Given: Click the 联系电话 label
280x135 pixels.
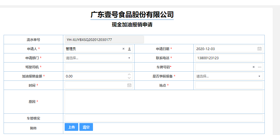Looking at the screenshot, I should [x=163, y=58].
